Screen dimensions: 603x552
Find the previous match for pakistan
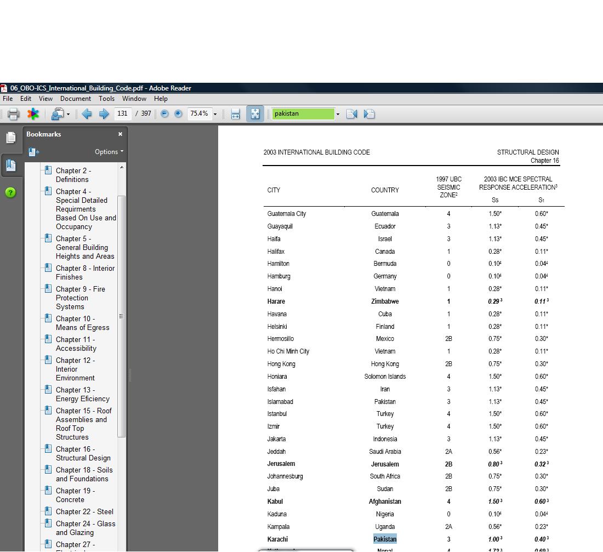(352, 114)
